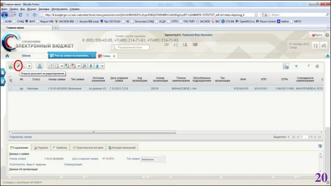Select the Содержание tab
This screenshot has width=331, height=186.
pos(19,148)
